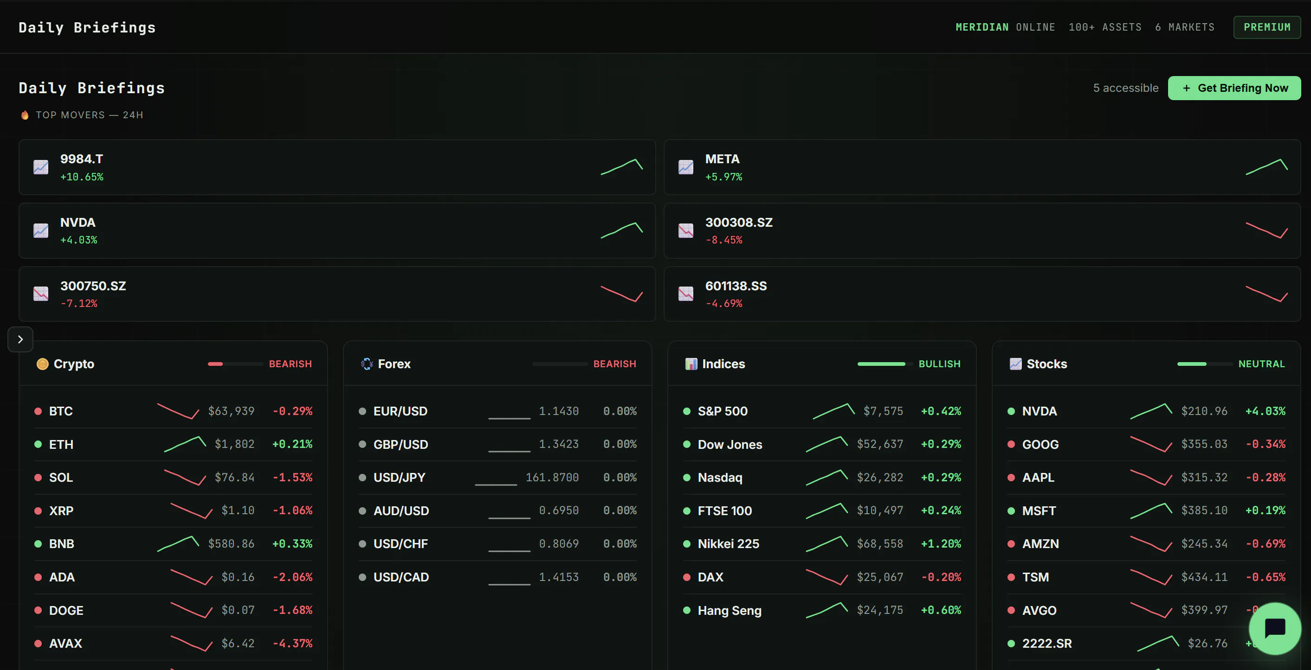
Task: Click the NVDA +4.03% stocks change value
Action: point(1265,411)
